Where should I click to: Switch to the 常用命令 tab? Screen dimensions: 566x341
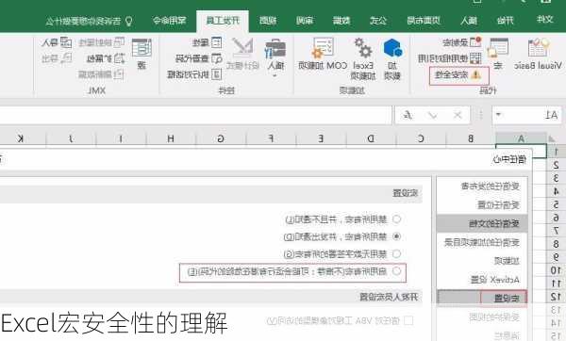pyautogui.click(x=169, y=21)
